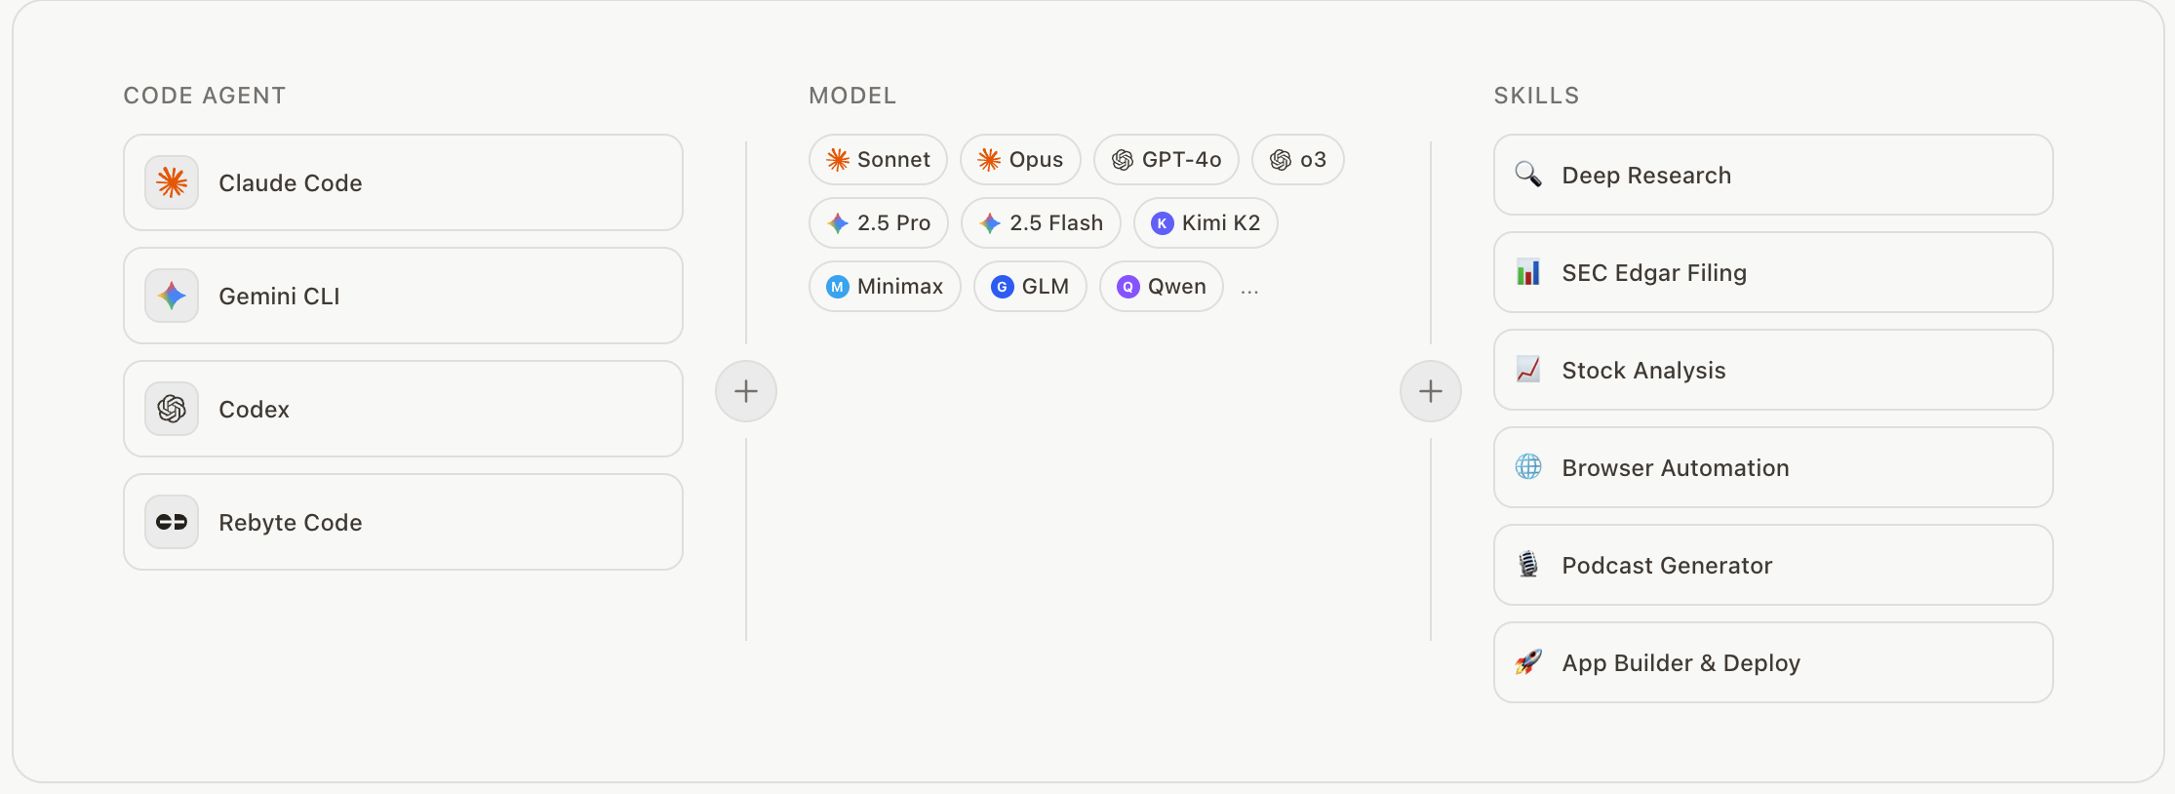The image size is (2175, 794).
Task: Select the 2.5 Flash model
Action: pos(1040,222)
